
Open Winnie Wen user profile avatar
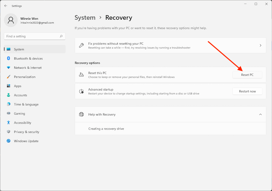pyautogui.click(x=11, y=20)
